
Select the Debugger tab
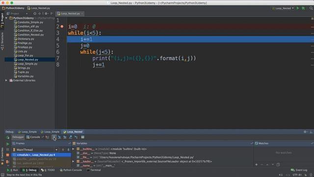[x=18, y=137]
